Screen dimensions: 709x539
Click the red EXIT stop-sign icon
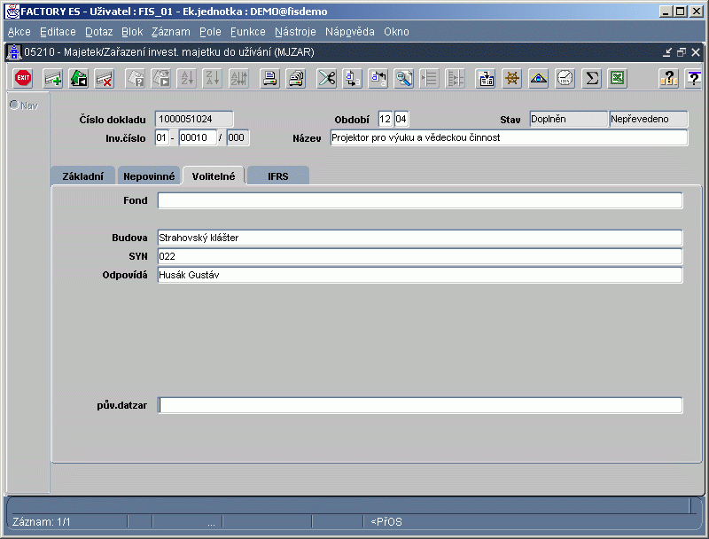pos(23,78)
